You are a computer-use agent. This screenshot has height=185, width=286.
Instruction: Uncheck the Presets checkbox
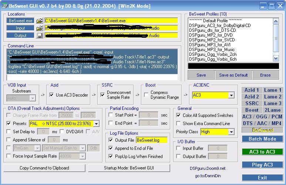[9, 123]
